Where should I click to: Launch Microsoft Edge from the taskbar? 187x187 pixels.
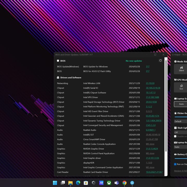pos(78,183)
